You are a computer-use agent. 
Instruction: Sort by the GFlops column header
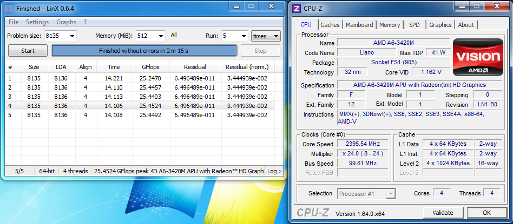click(151, 67)
